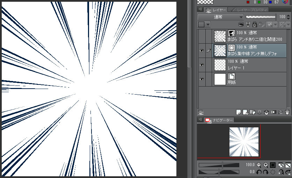Screen dimensions: 292x178
Task: Click Apply Mask to Layer icon
Action: [x=280, y=112]
